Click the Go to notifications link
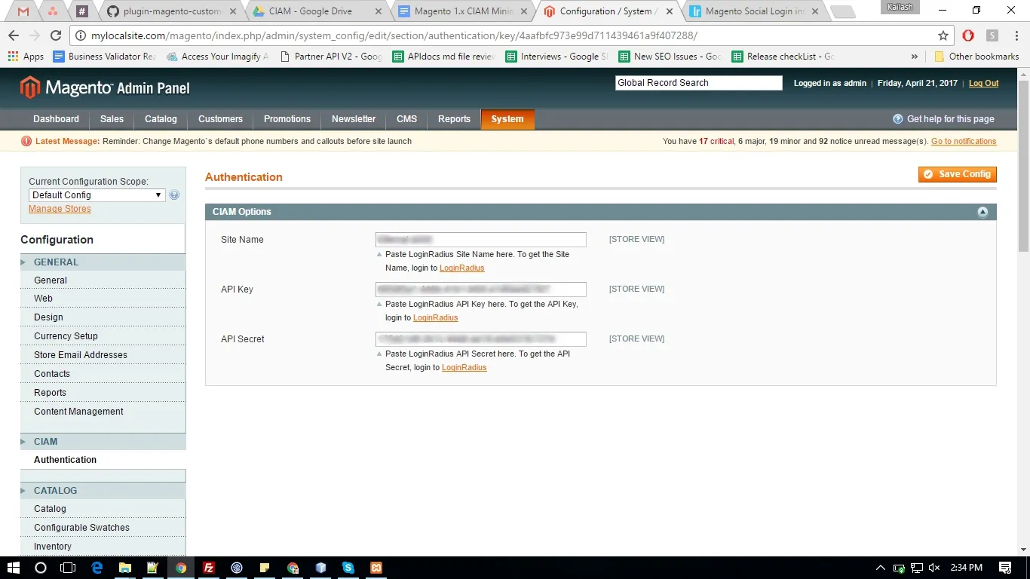The height and width of the screenshot is (579, 1030). [964, 141]
